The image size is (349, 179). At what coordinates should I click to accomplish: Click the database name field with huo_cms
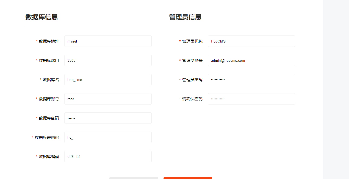pos(108,79)
